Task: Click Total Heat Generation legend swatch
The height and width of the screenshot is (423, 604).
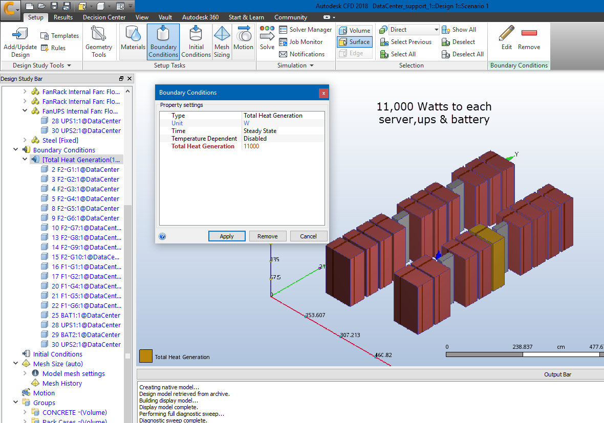Action: click(x=146, y=356)
